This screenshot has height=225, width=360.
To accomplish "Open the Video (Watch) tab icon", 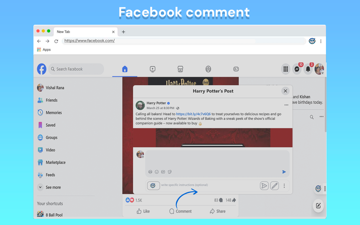I will pos(152,69).
